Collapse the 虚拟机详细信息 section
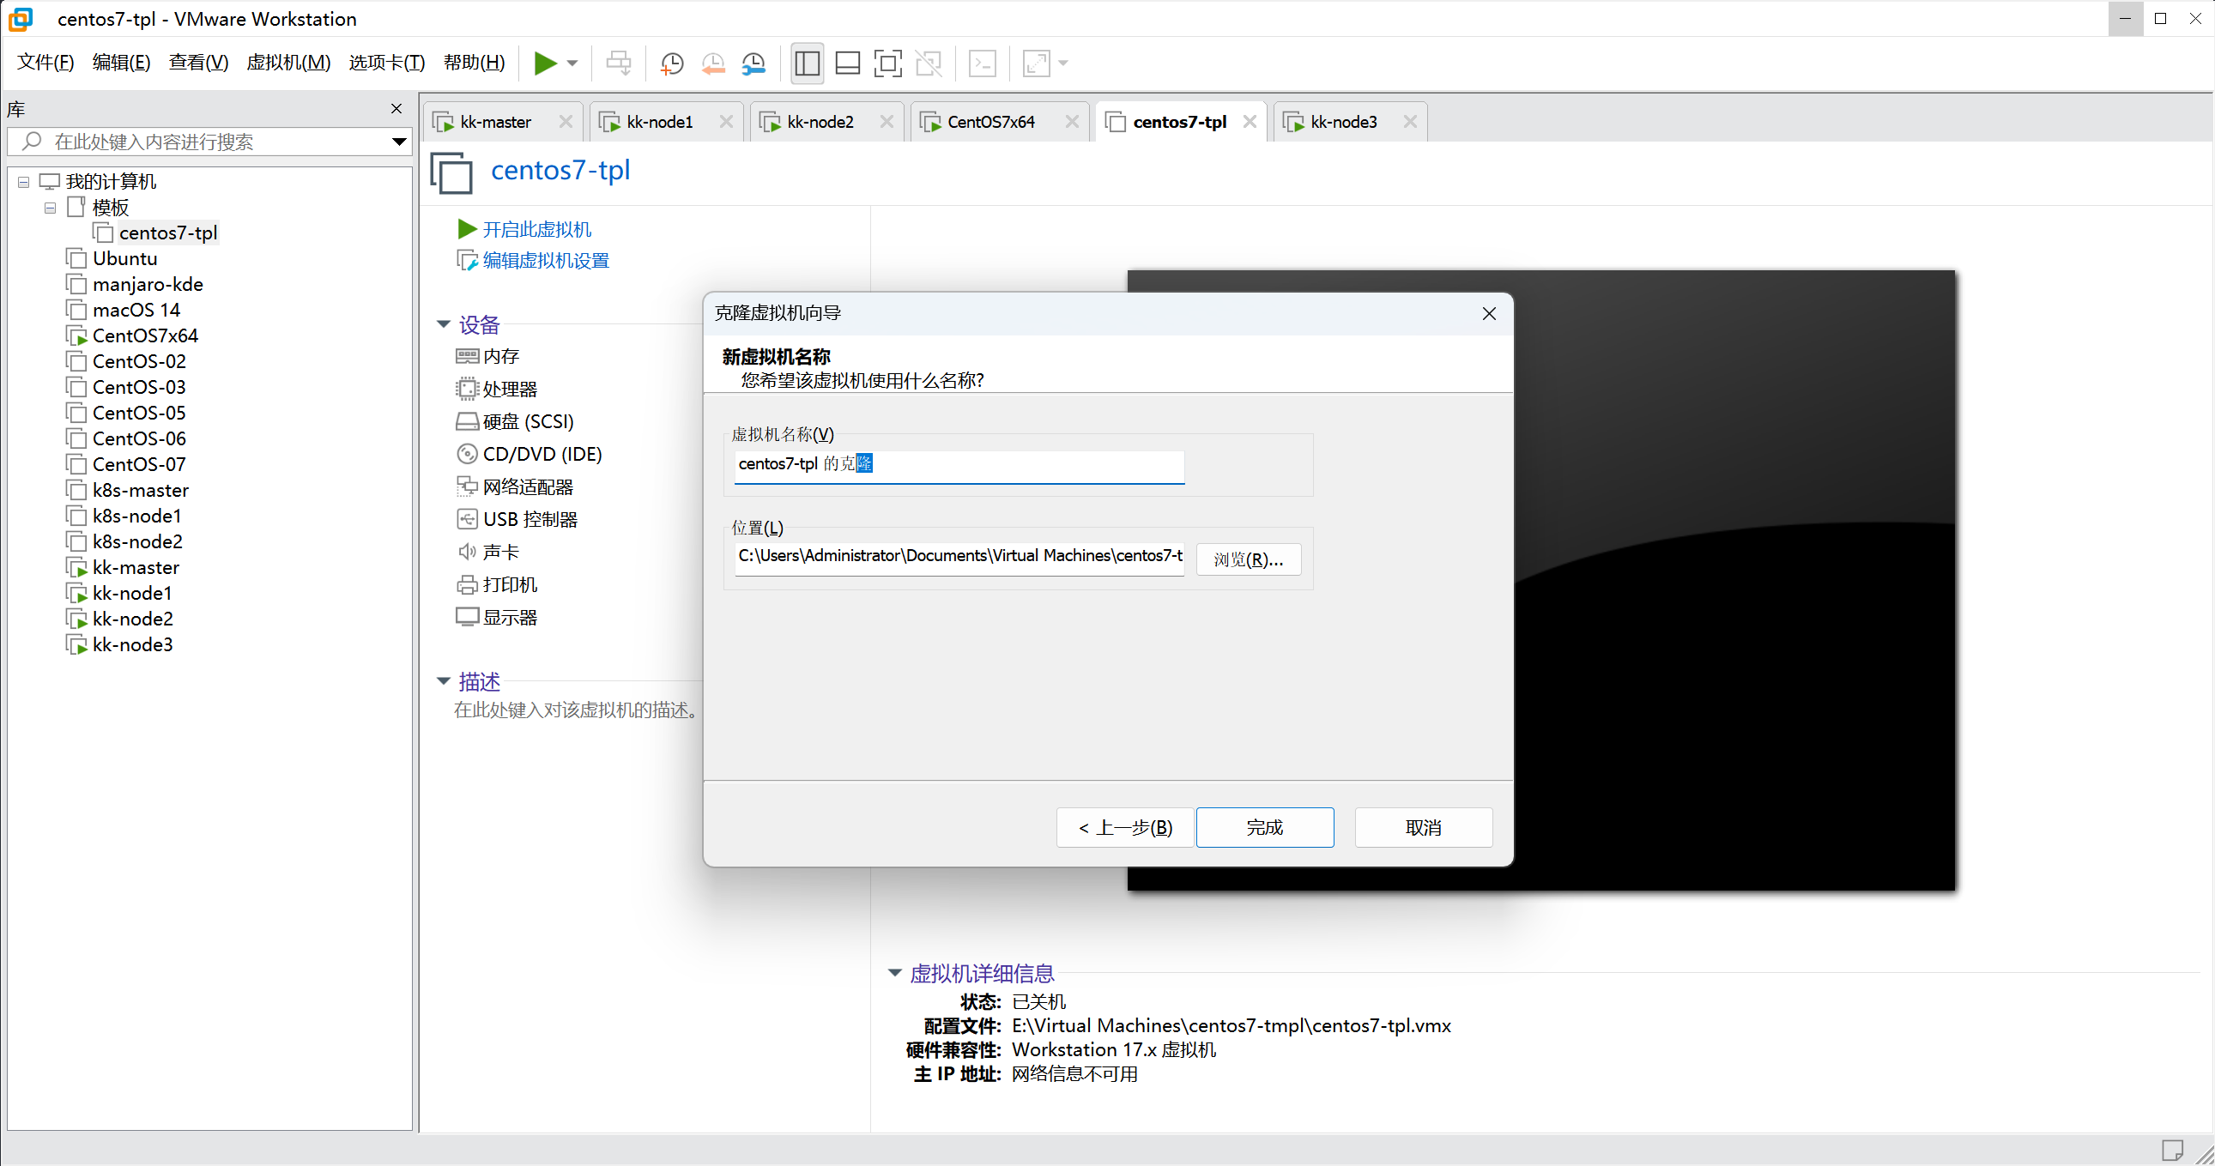The image size is (2215, 1166). (894, 974)
